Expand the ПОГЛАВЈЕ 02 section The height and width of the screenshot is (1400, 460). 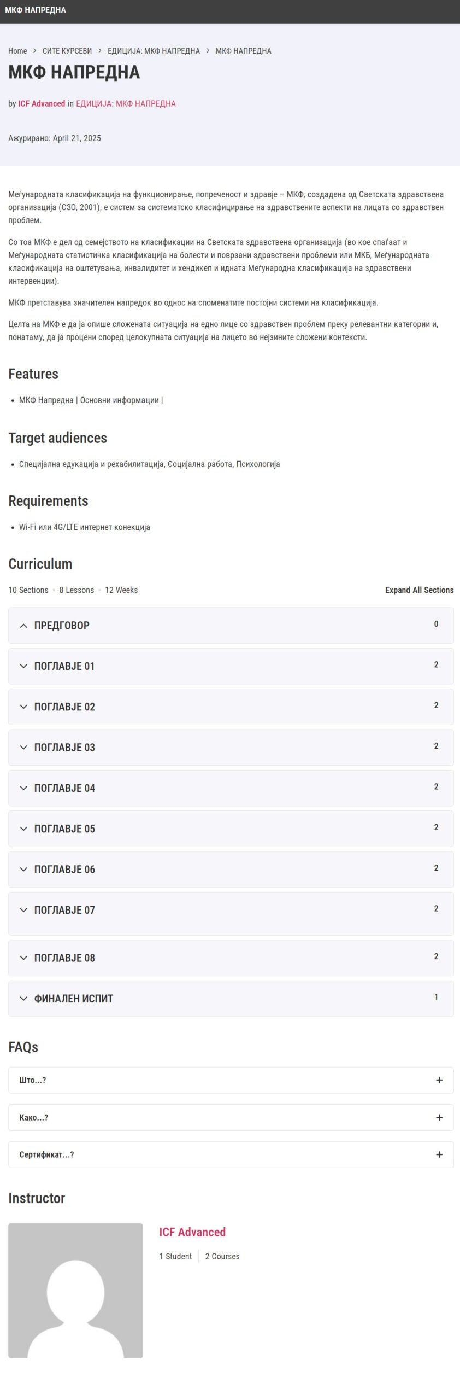point(64,707)
